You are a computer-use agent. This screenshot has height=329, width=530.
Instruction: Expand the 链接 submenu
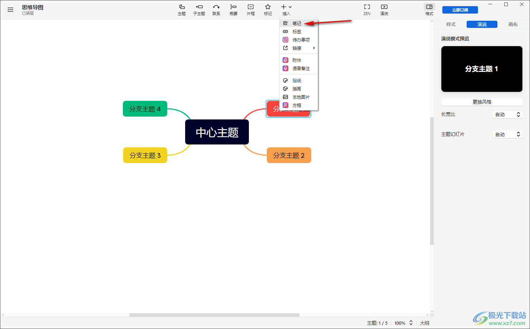pos(299,48)
